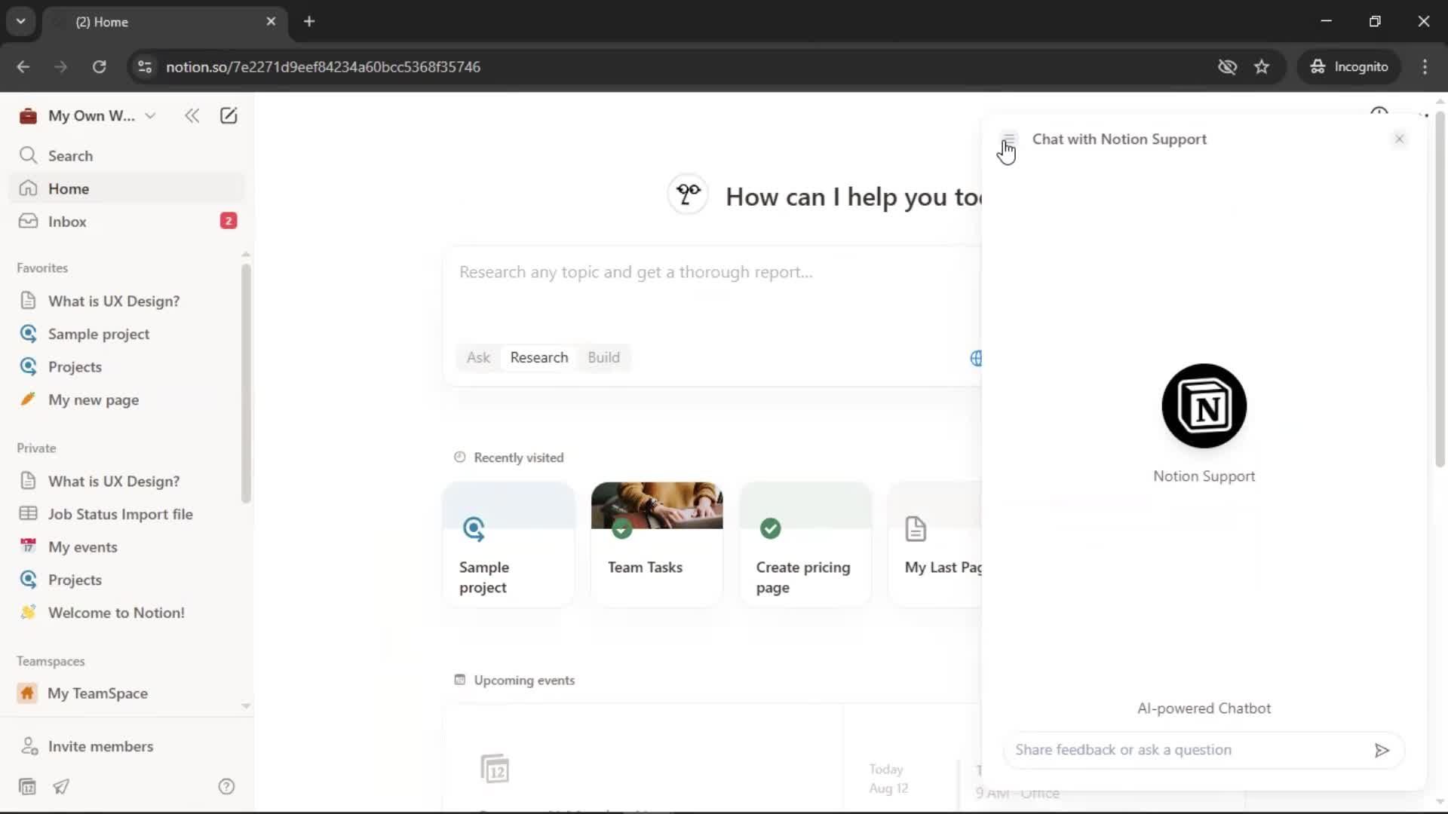Screen dimensions: 1448x814
Task: Click the Recently visited heading
Action: [x=519, y=457]
